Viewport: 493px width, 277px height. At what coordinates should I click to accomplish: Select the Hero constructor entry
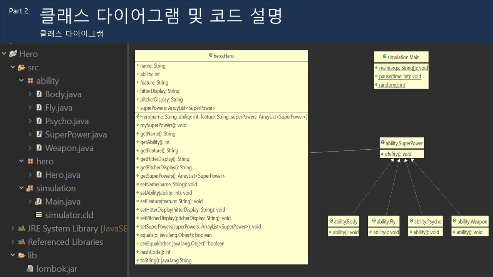224,117
